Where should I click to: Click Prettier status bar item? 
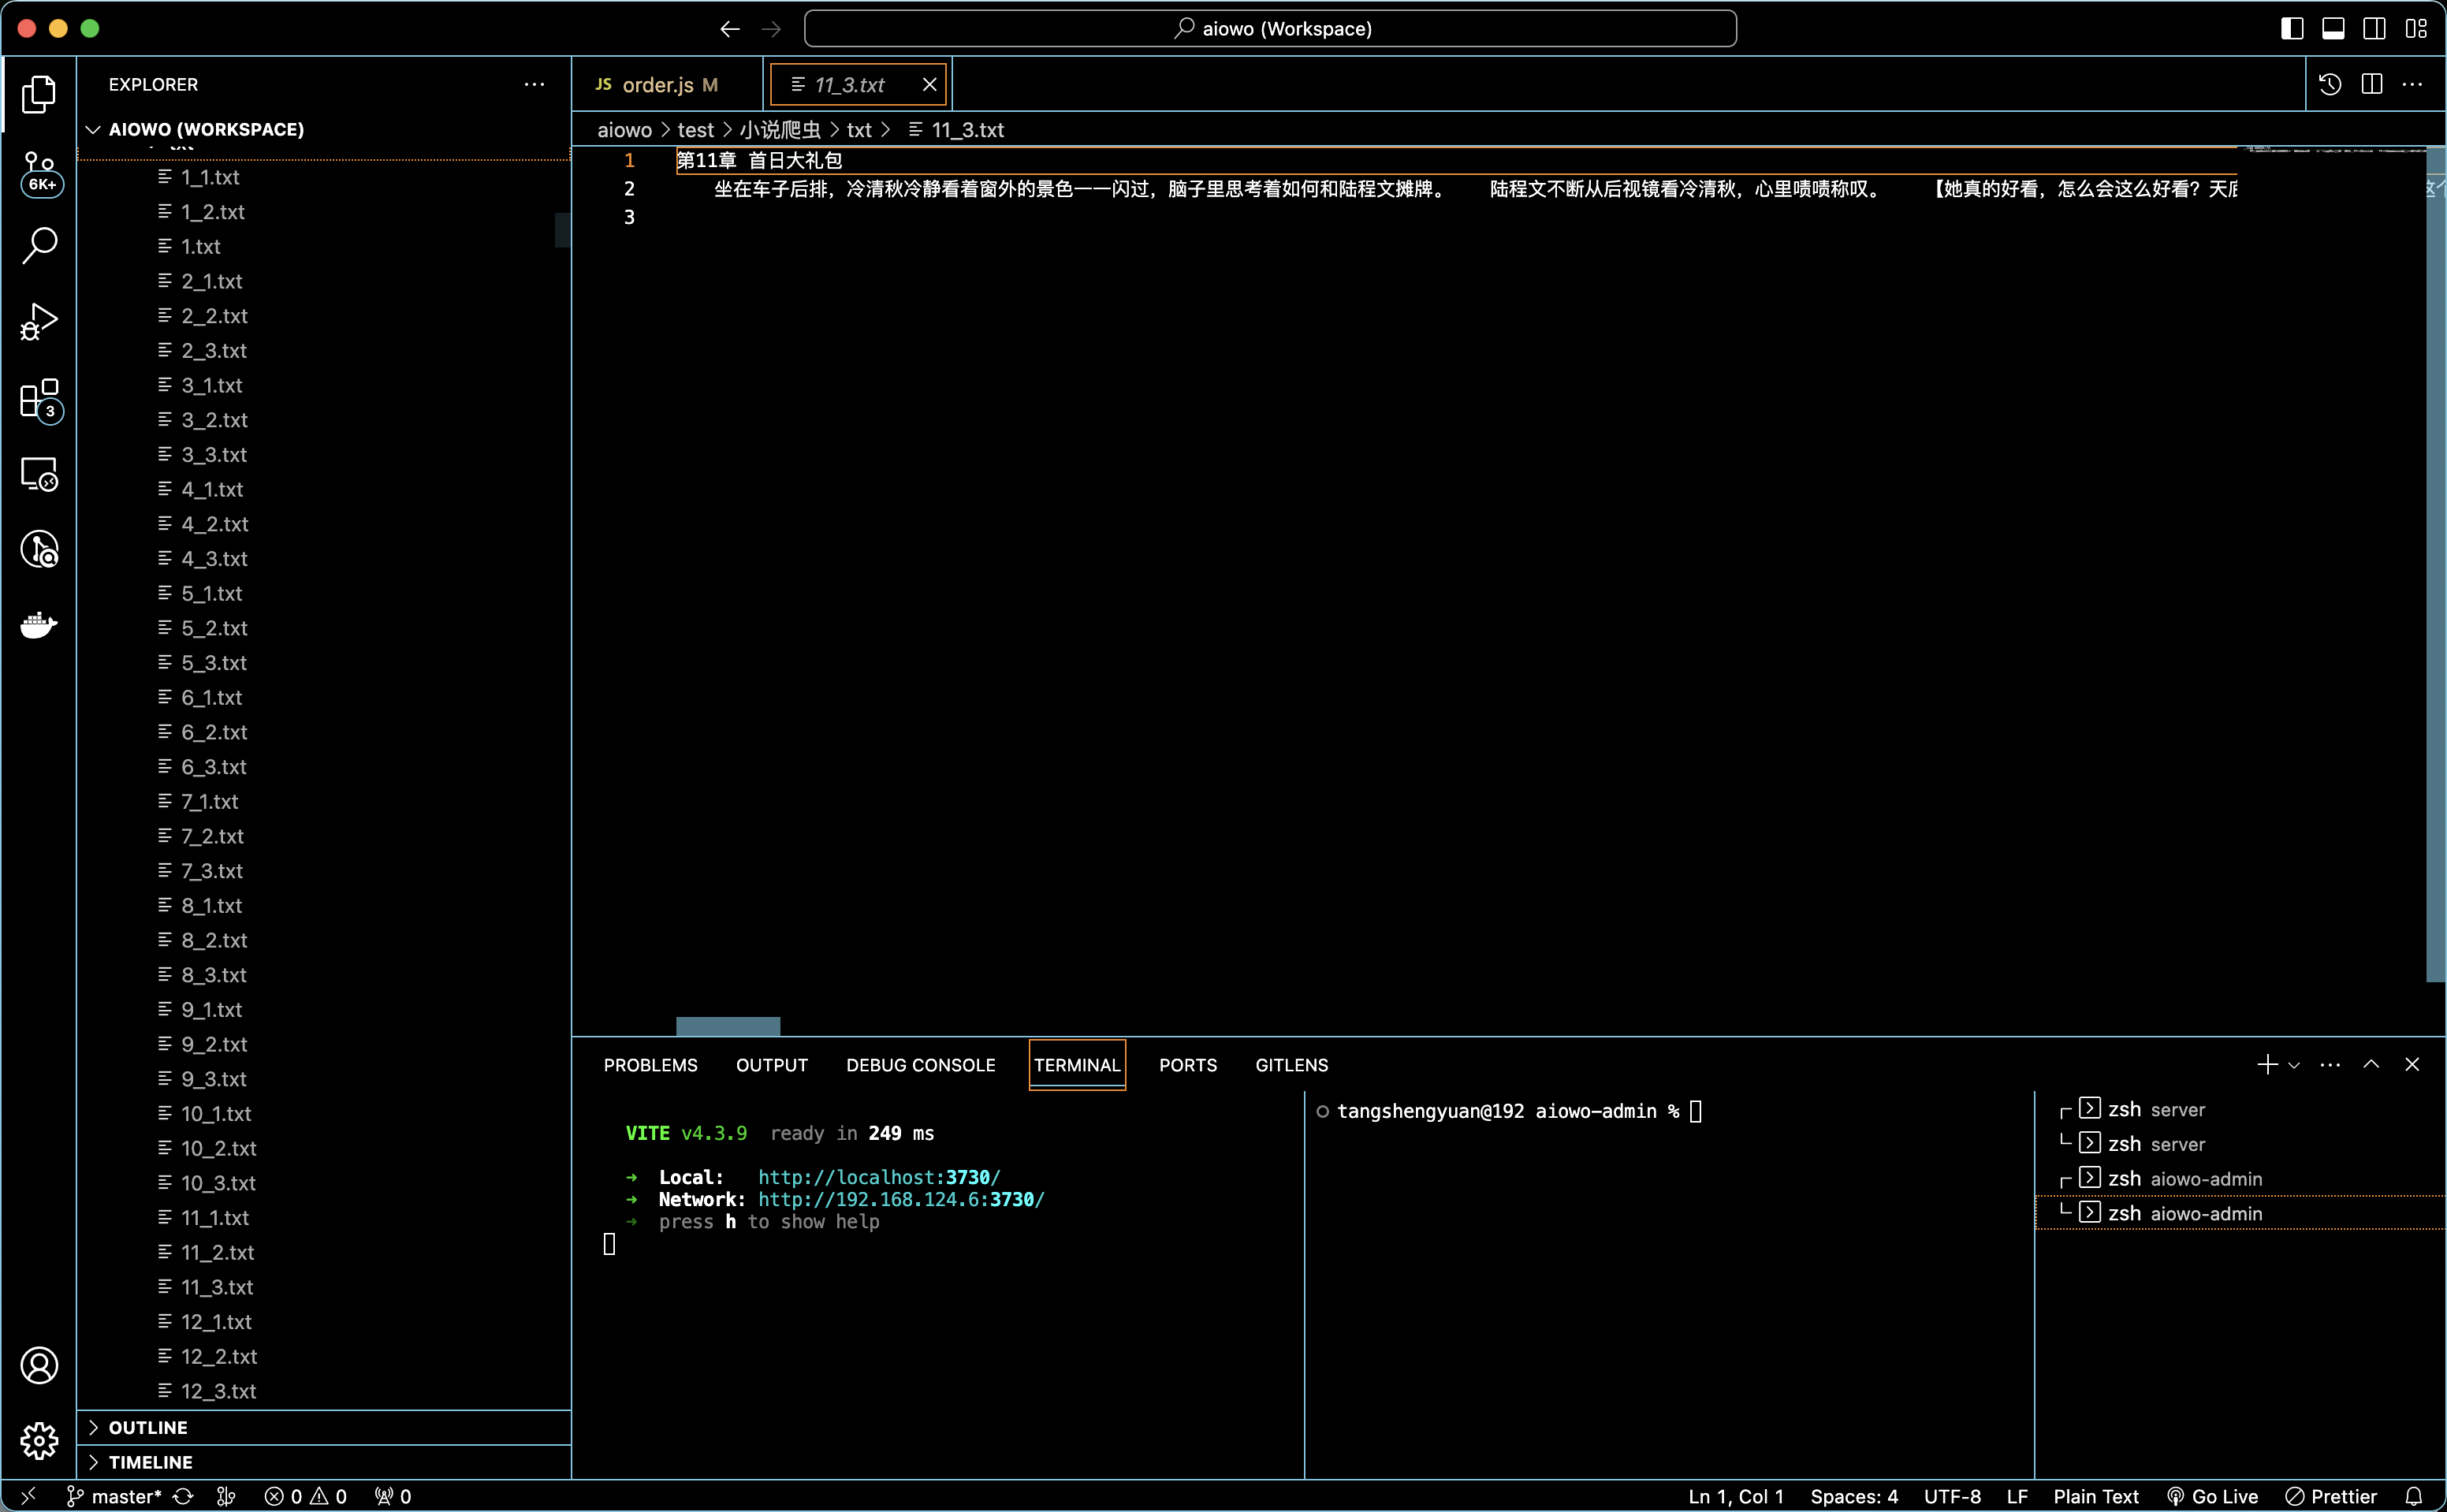point(2331,1496)
